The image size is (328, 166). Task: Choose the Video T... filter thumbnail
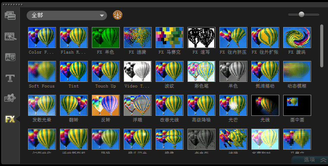(x=137, y=72)
